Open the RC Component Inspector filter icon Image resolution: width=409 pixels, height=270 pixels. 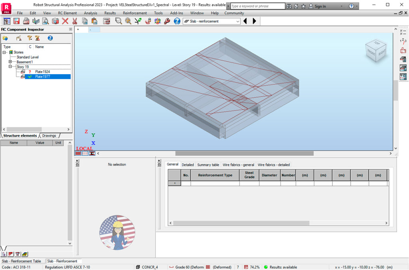coord(30,38)
